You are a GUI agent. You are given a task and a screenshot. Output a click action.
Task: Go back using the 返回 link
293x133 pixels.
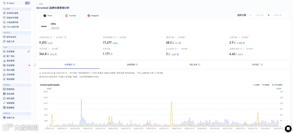pyautogui.click(x=40, y=4)
